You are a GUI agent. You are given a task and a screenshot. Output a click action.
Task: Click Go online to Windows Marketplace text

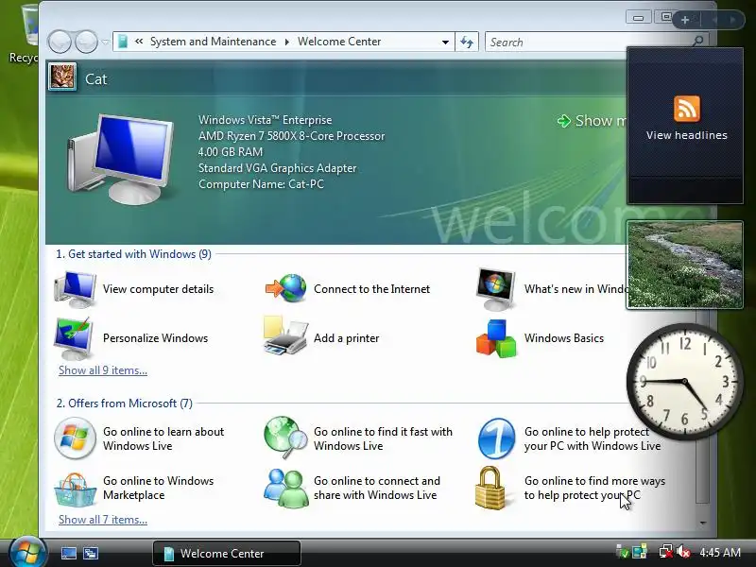click(158, 488)
